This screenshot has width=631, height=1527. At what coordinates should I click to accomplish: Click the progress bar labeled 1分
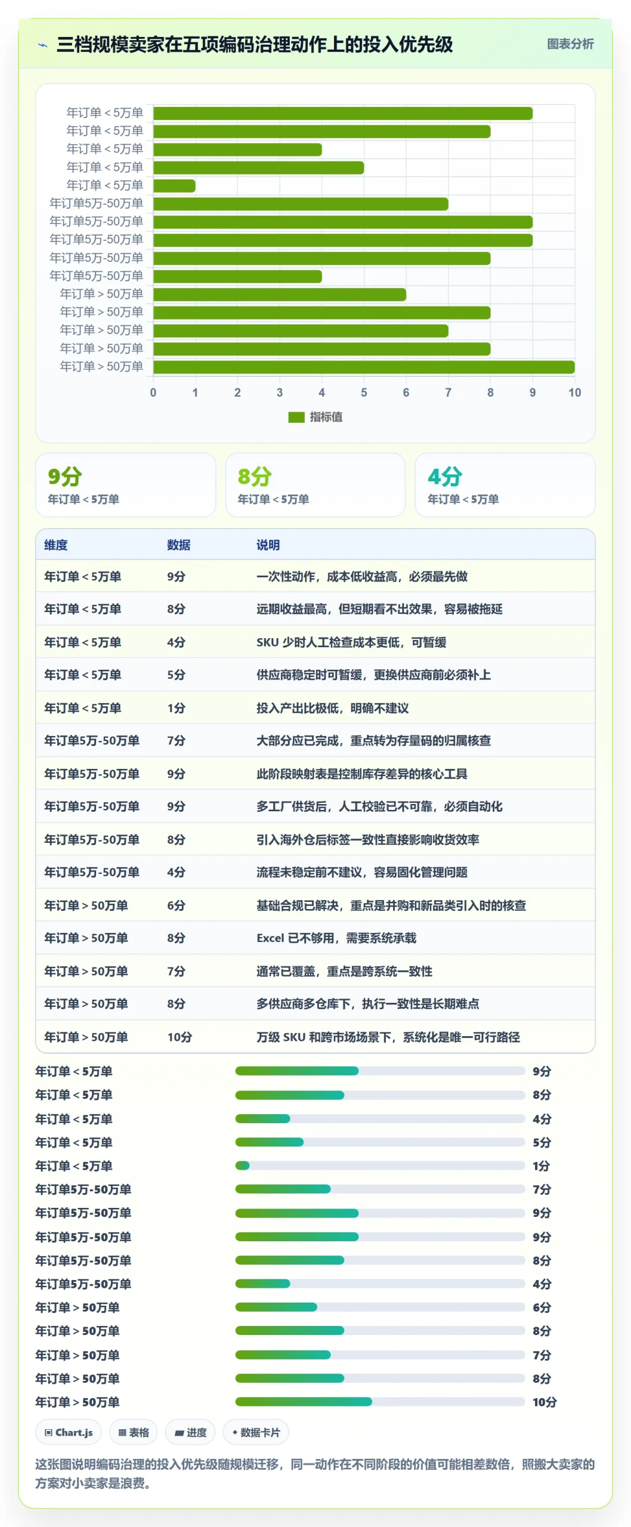tap(380, 1165)
